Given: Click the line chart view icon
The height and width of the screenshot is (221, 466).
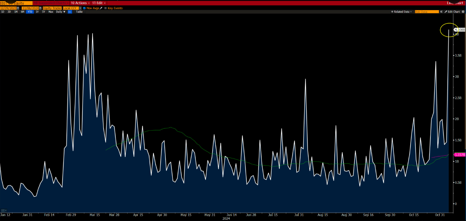Looking at the screenshot, I should pos(70,12).
